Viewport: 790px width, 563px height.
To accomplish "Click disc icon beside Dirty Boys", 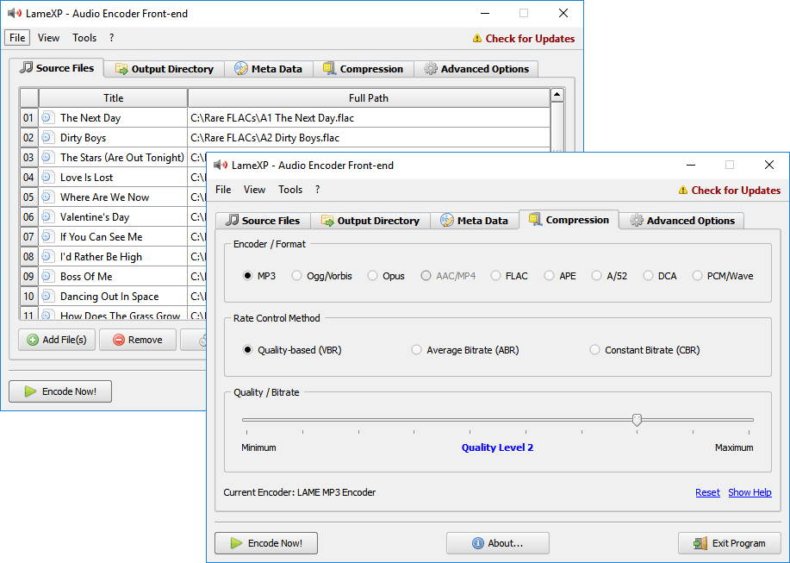I will point(47,137).
